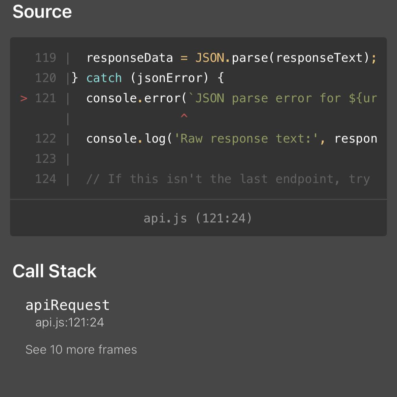Image resolution: width=397 pixels, height=397 pixels.
Task: Click the red caret under console.error
Action: [x=184, y=116]
